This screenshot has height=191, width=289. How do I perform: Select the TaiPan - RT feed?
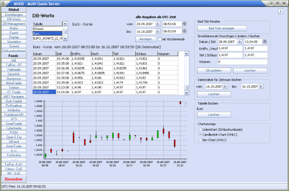point(14,65)
